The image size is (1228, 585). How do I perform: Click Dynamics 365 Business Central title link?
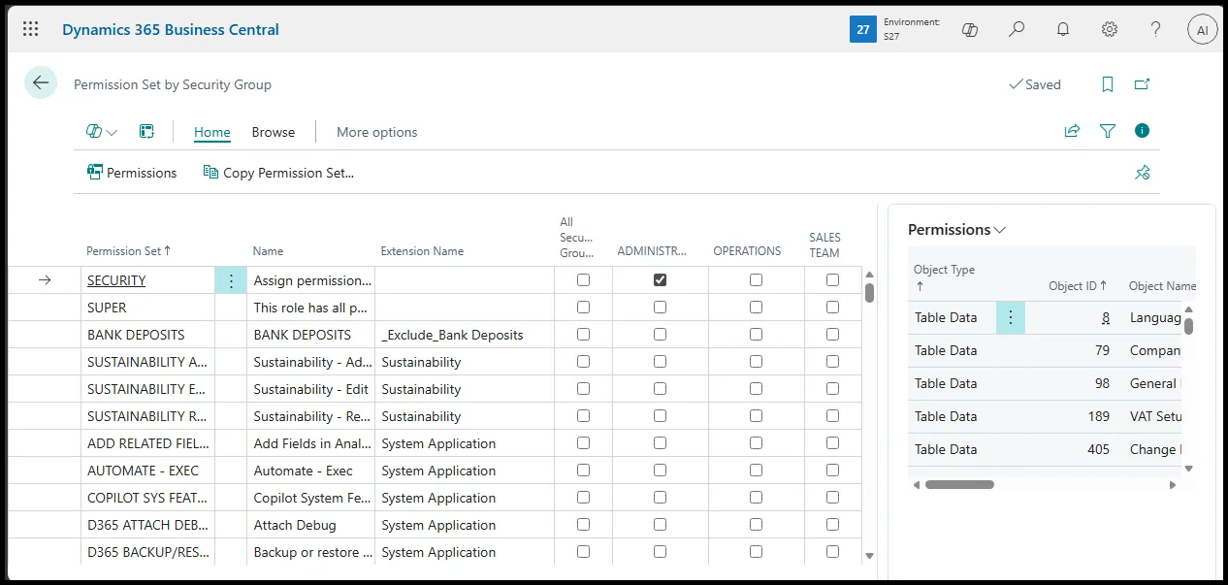171,29
